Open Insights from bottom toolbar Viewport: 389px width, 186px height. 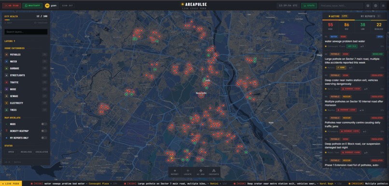click(x=214, y=172)
